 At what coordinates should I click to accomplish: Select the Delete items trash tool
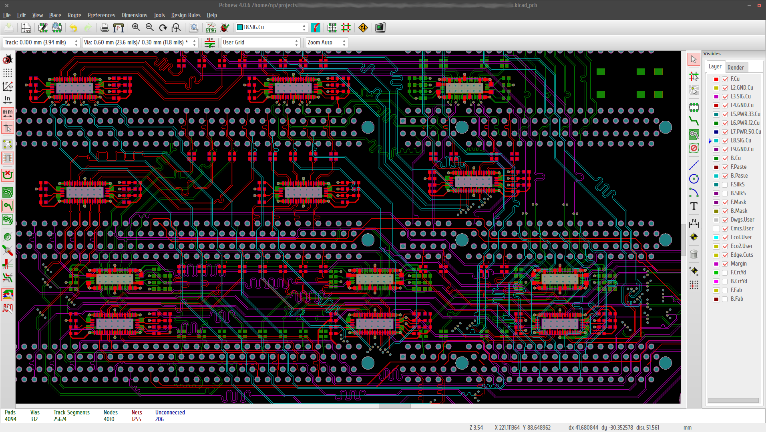694,254
